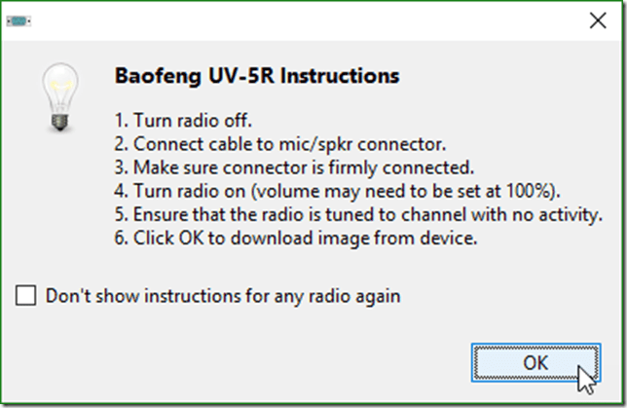The width and height of the screenshot is (627, 408).
Task: Click the serial connector icon in title bar
Action: (18, 20)
